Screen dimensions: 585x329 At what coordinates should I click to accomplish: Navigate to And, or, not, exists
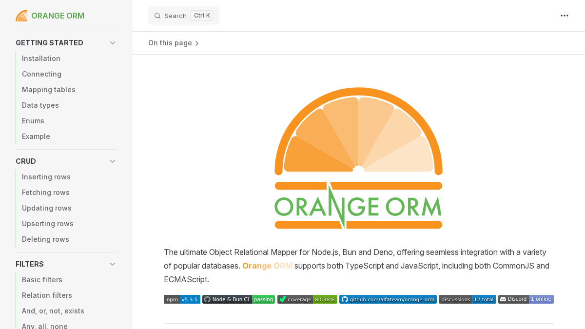click(x=53, y=311)
